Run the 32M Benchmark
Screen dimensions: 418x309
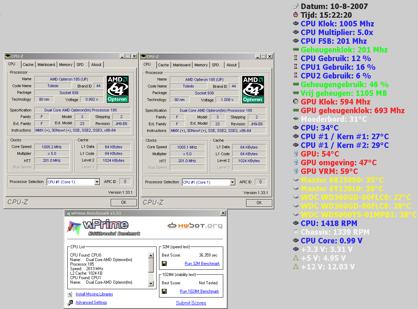(x=202, y=264)
